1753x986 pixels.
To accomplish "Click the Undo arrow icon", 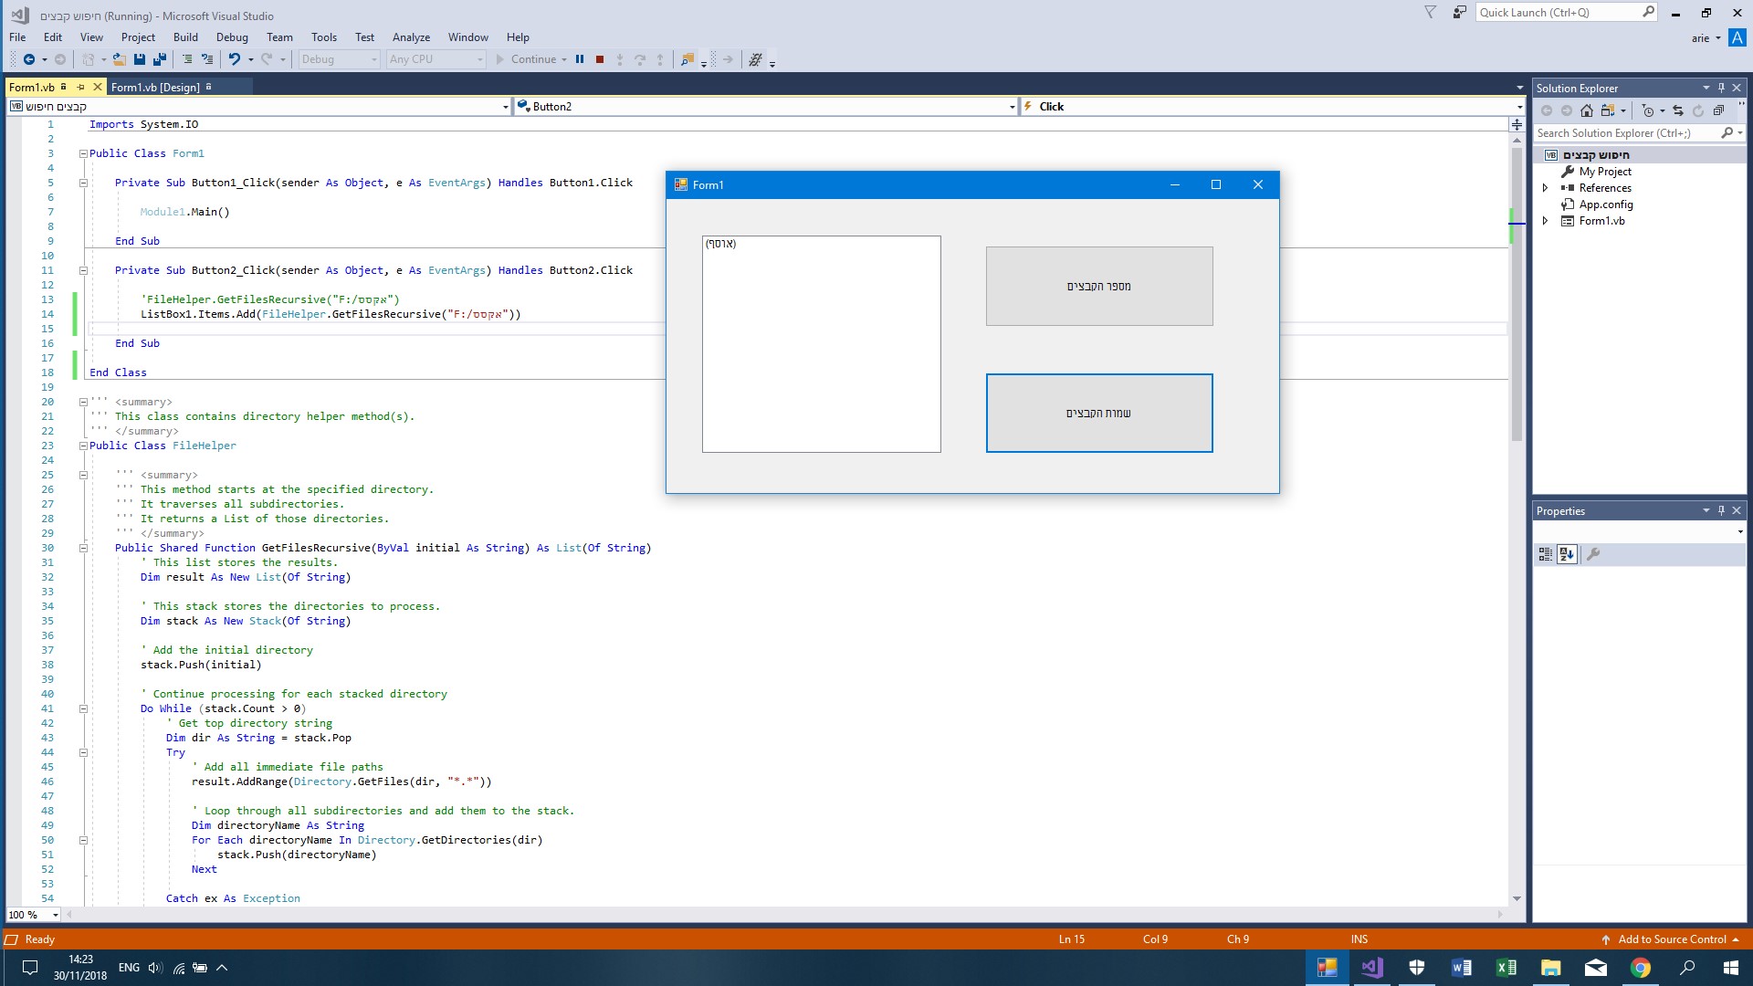I will pos(234,59).
